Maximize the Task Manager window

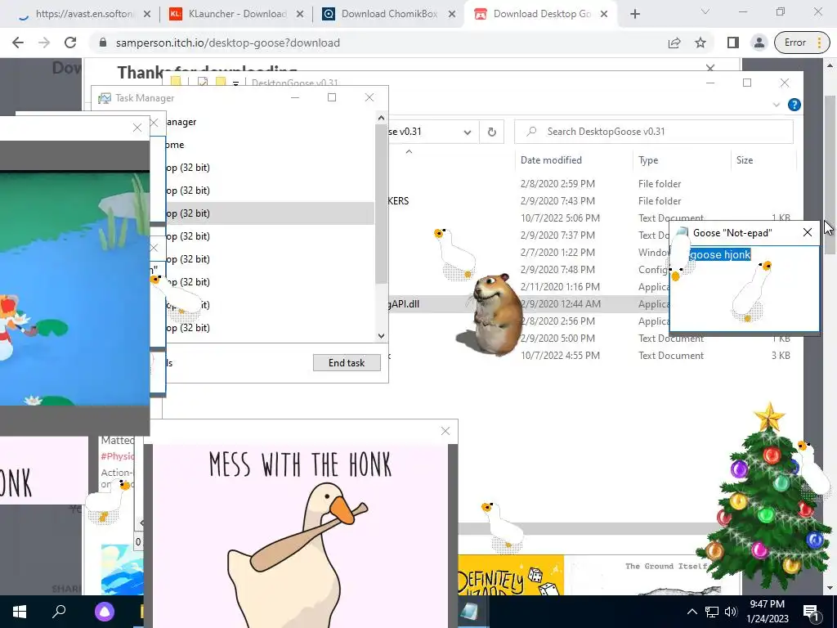pyautogui.click(x=332, y=97)
